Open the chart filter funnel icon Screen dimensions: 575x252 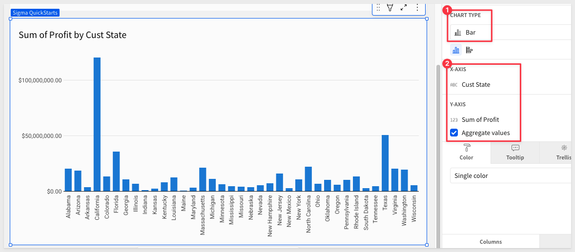(390, 7)
